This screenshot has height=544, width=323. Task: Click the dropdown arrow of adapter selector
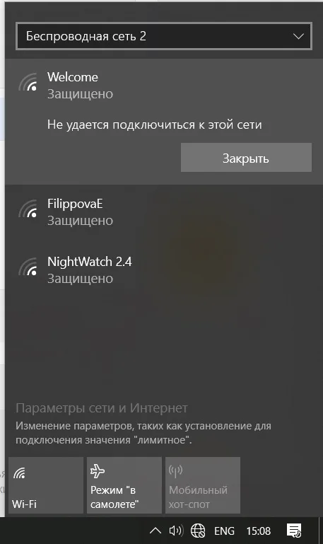click(x=298, y=36)
